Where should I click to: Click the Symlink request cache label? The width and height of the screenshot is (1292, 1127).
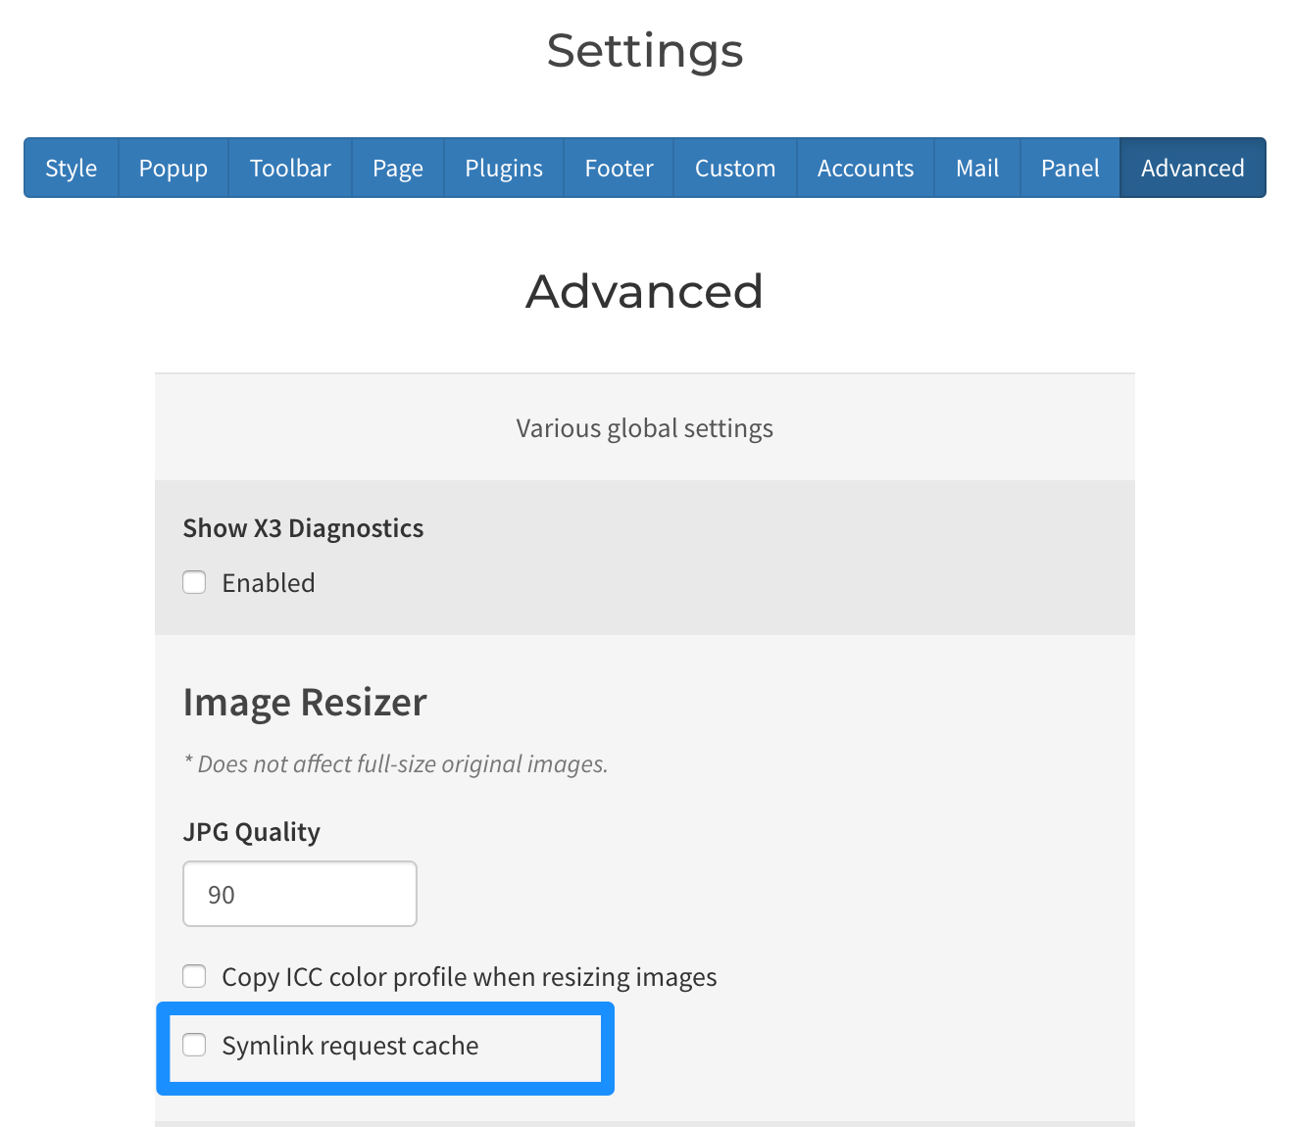coord(350,1046)
